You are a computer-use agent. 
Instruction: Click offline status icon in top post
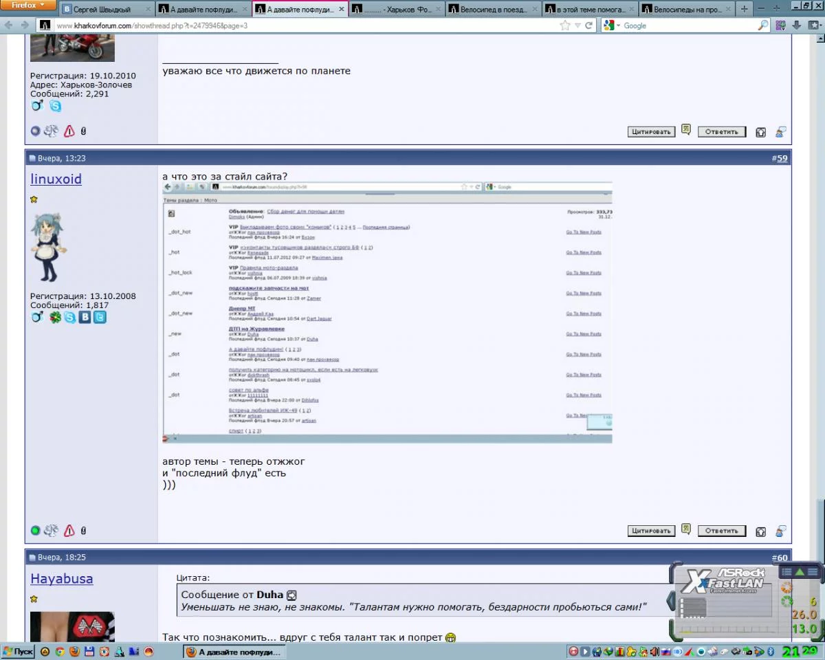[x=36, y=131]
